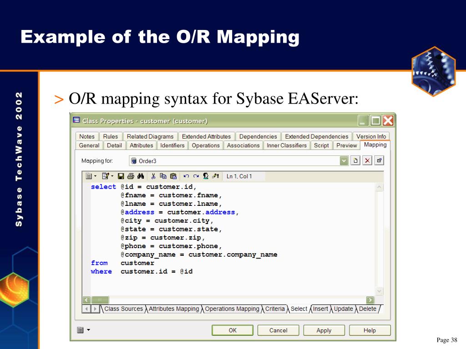The image size is (466, 349).
Task: Open the Inner Classifiers tab
Action: pyautogui.click(x=287, y=145)
